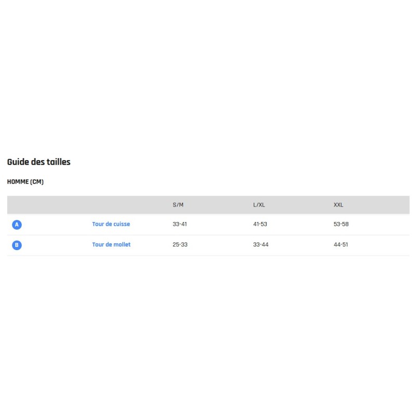The image size is (416, 416).
Task: Click the Guide des tailles heading
Action: 38,162
